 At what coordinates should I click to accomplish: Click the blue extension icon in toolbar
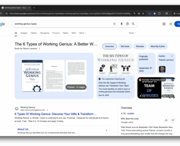pos(150,14)
